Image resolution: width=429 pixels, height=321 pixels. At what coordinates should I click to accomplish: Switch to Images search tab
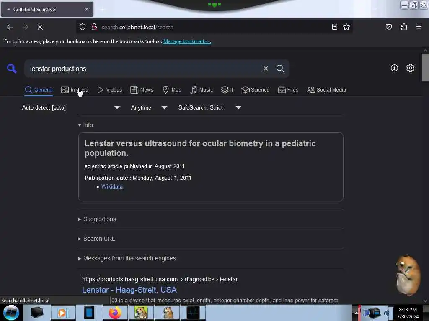75,89
